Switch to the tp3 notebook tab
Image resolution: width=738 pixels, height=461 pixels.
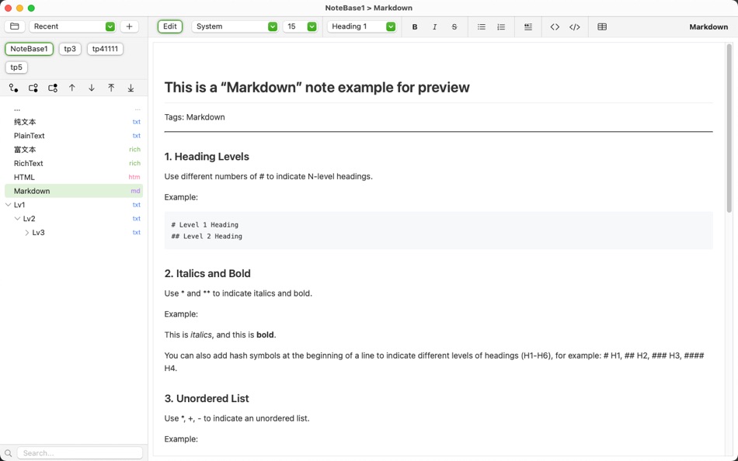[70, 49]
